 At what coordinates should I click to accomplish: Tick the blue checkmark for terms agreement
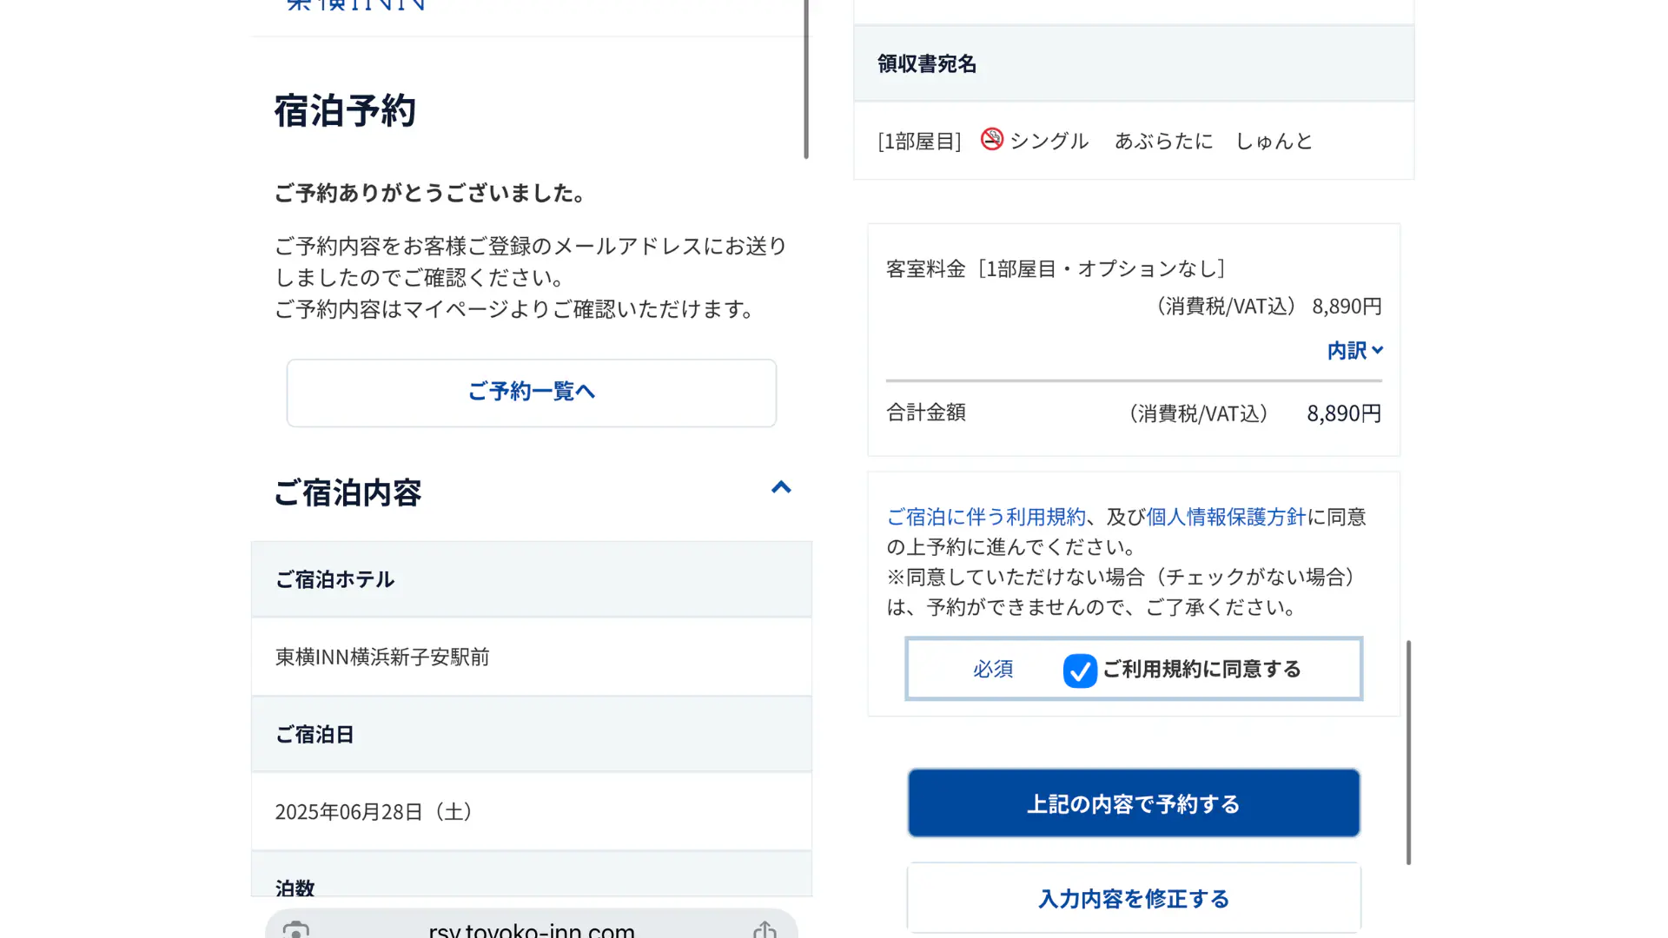pyautogui.click(x=1080, y=670)
